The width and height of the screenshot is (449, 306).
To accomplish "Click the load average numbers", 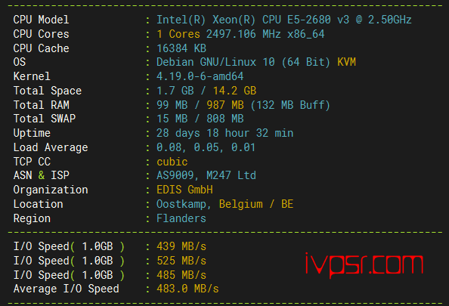I will pyautogui.click(x=206, y=147).
